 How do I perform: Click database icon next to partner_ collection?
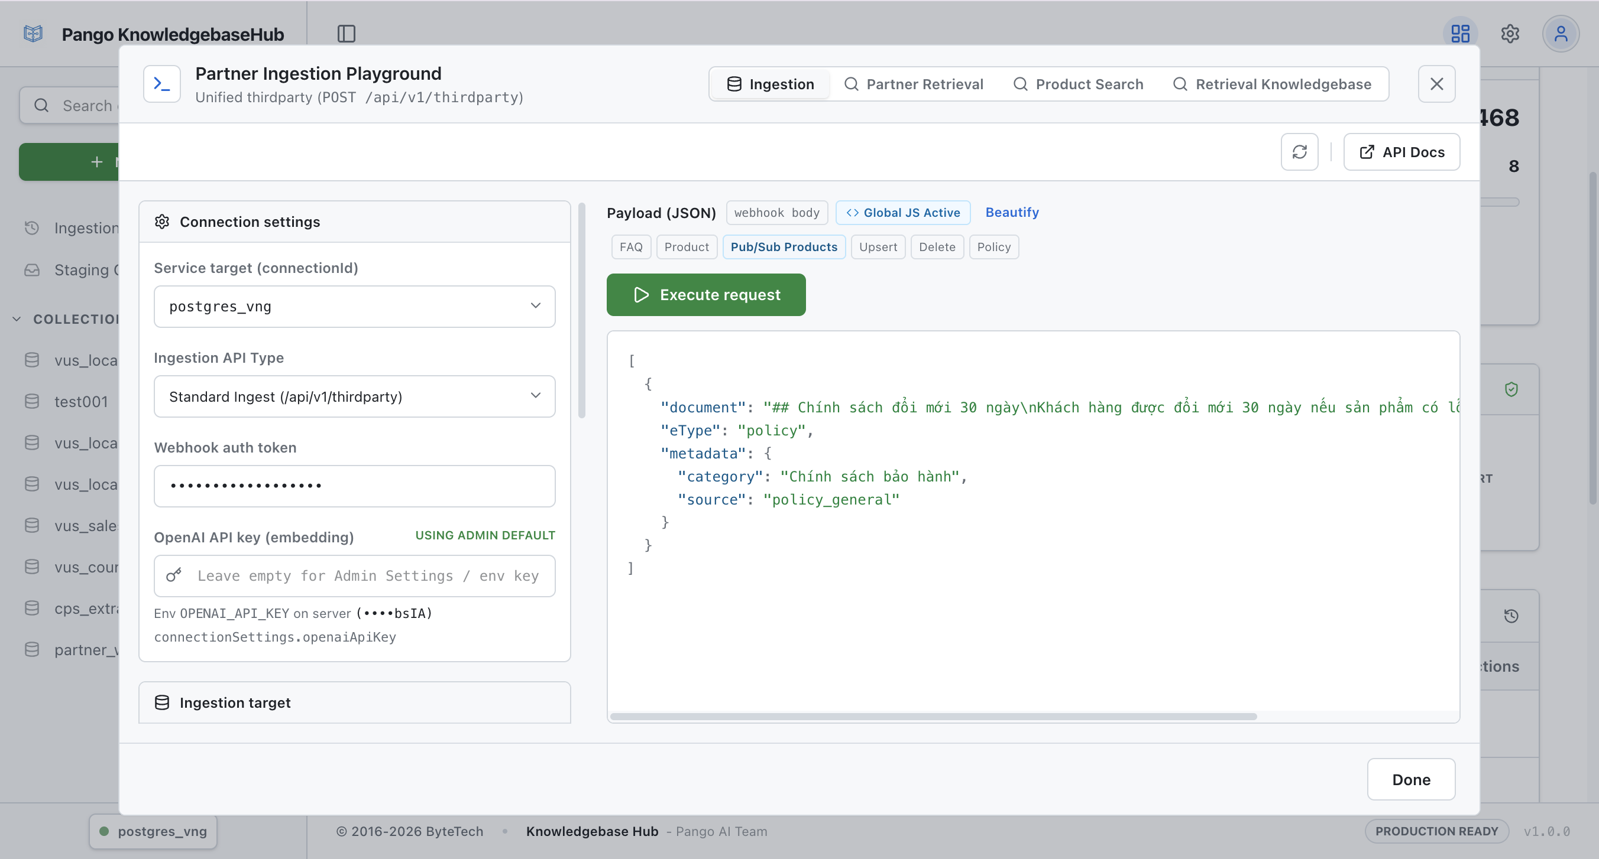[32, 649]
